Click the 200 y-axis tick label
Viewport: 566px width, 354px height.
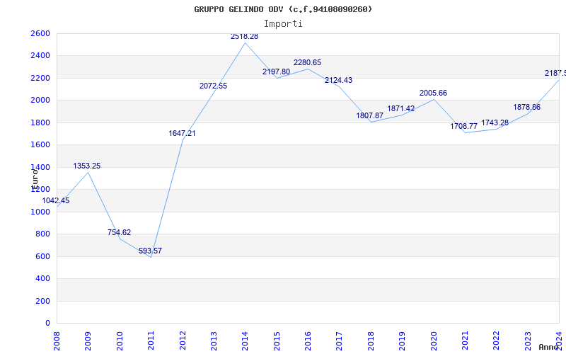pos(43,302)
